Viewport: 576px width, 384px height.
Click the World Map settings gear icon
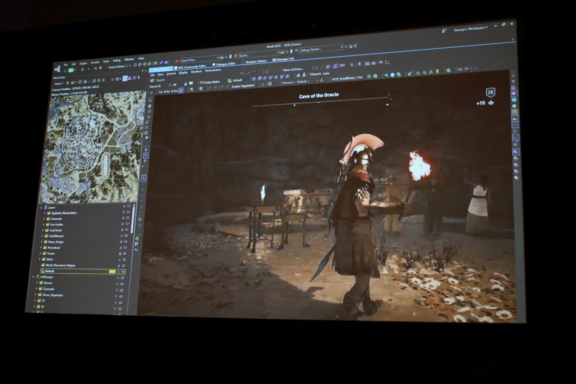tap(117, 79)
